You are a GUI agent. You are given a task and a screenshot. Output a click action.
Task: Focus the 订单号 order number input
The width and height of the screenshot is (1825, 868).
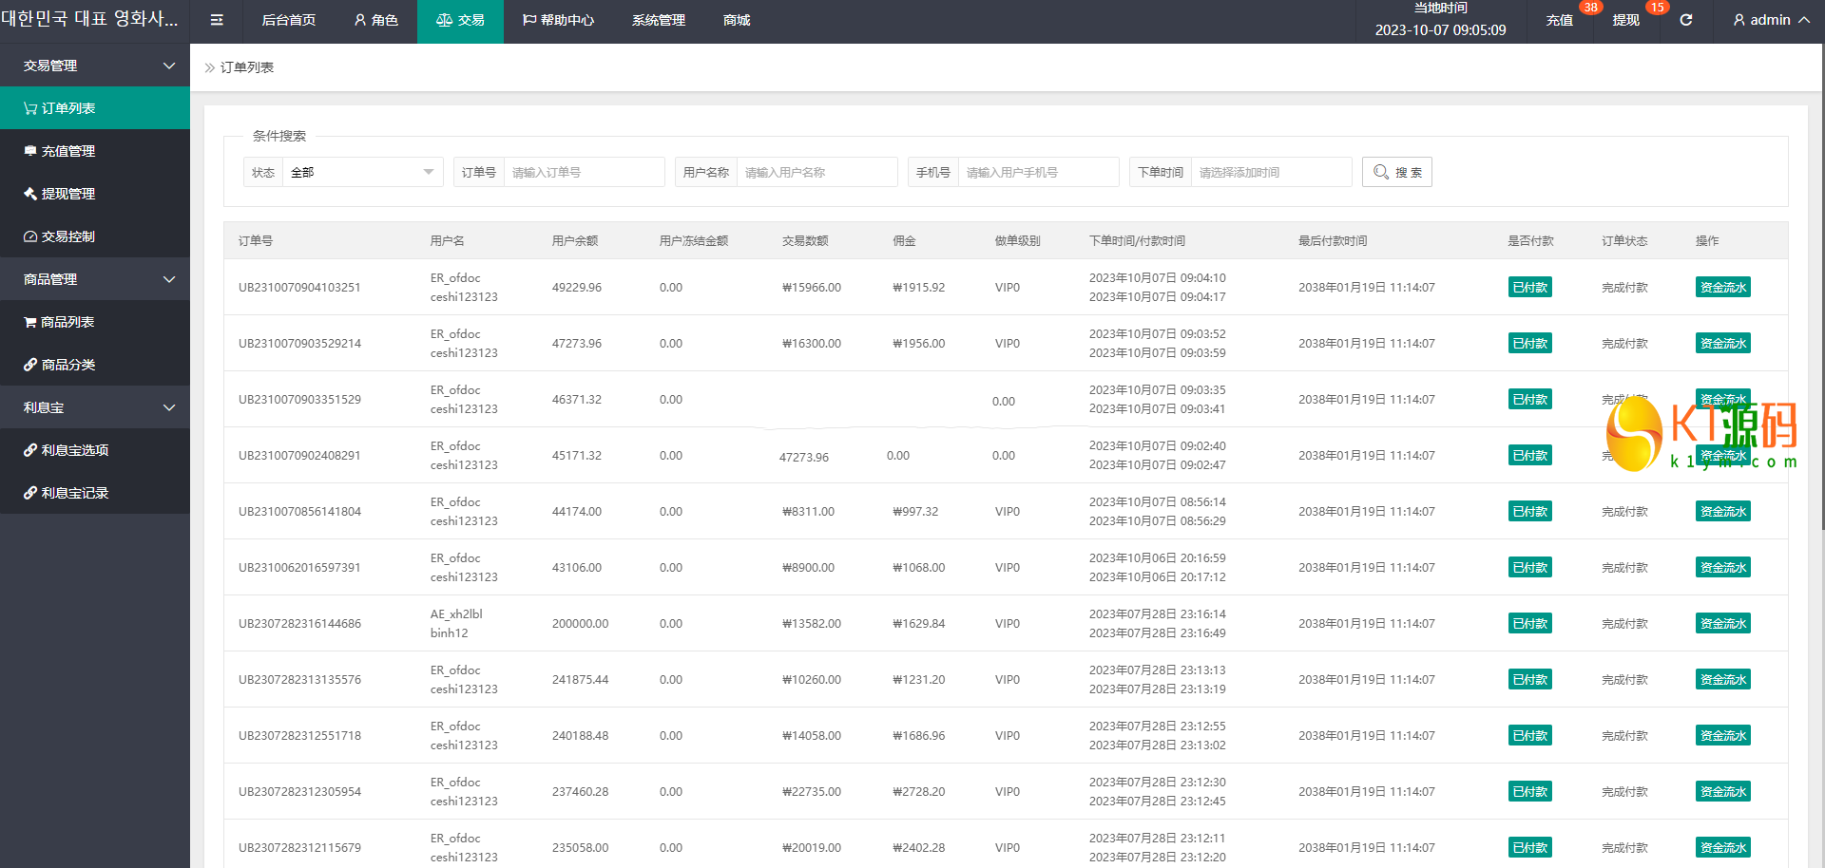pos(583,172)
